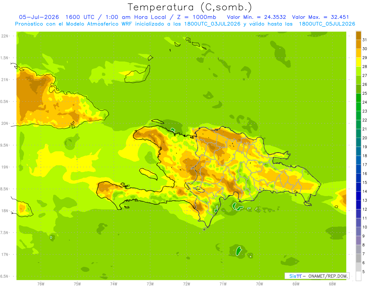Click the '20N' latitude axis label
Screen dimensions: 373x288
[x=5, y=123]
